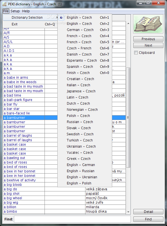Click the Previous button
Screen dimensions: 167x226
click(x=148, y=39)
